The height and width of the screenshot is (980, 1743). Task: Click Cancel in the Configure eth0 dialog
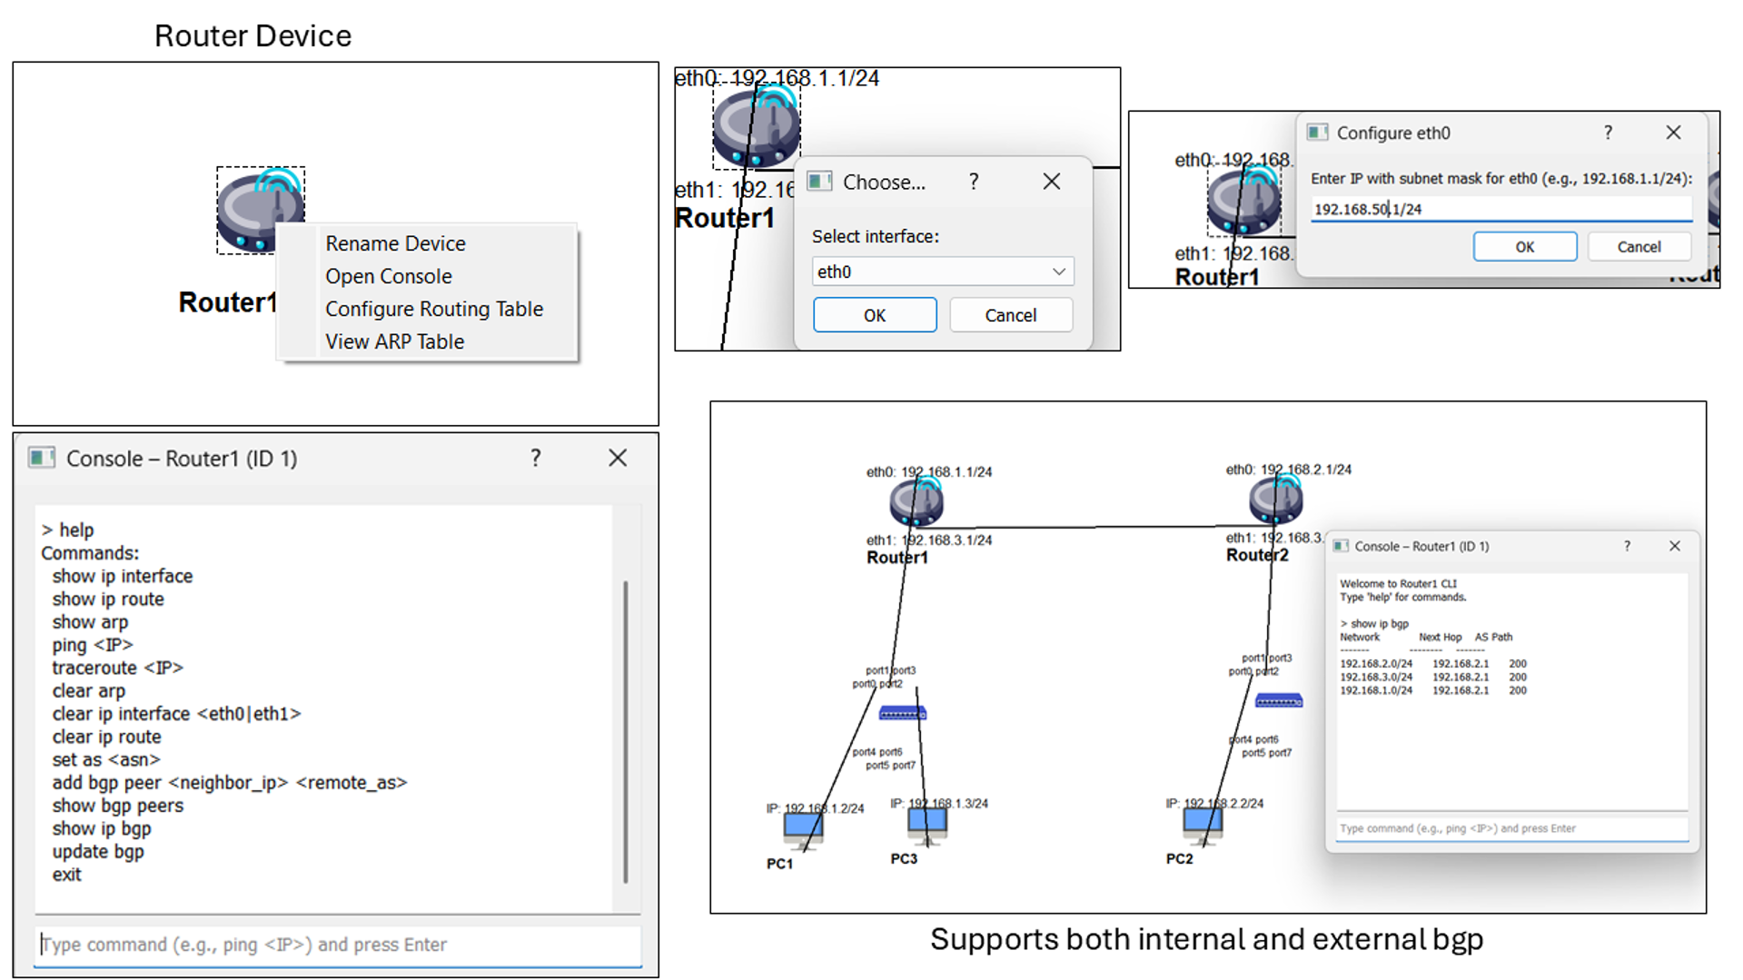point(1639,247)
